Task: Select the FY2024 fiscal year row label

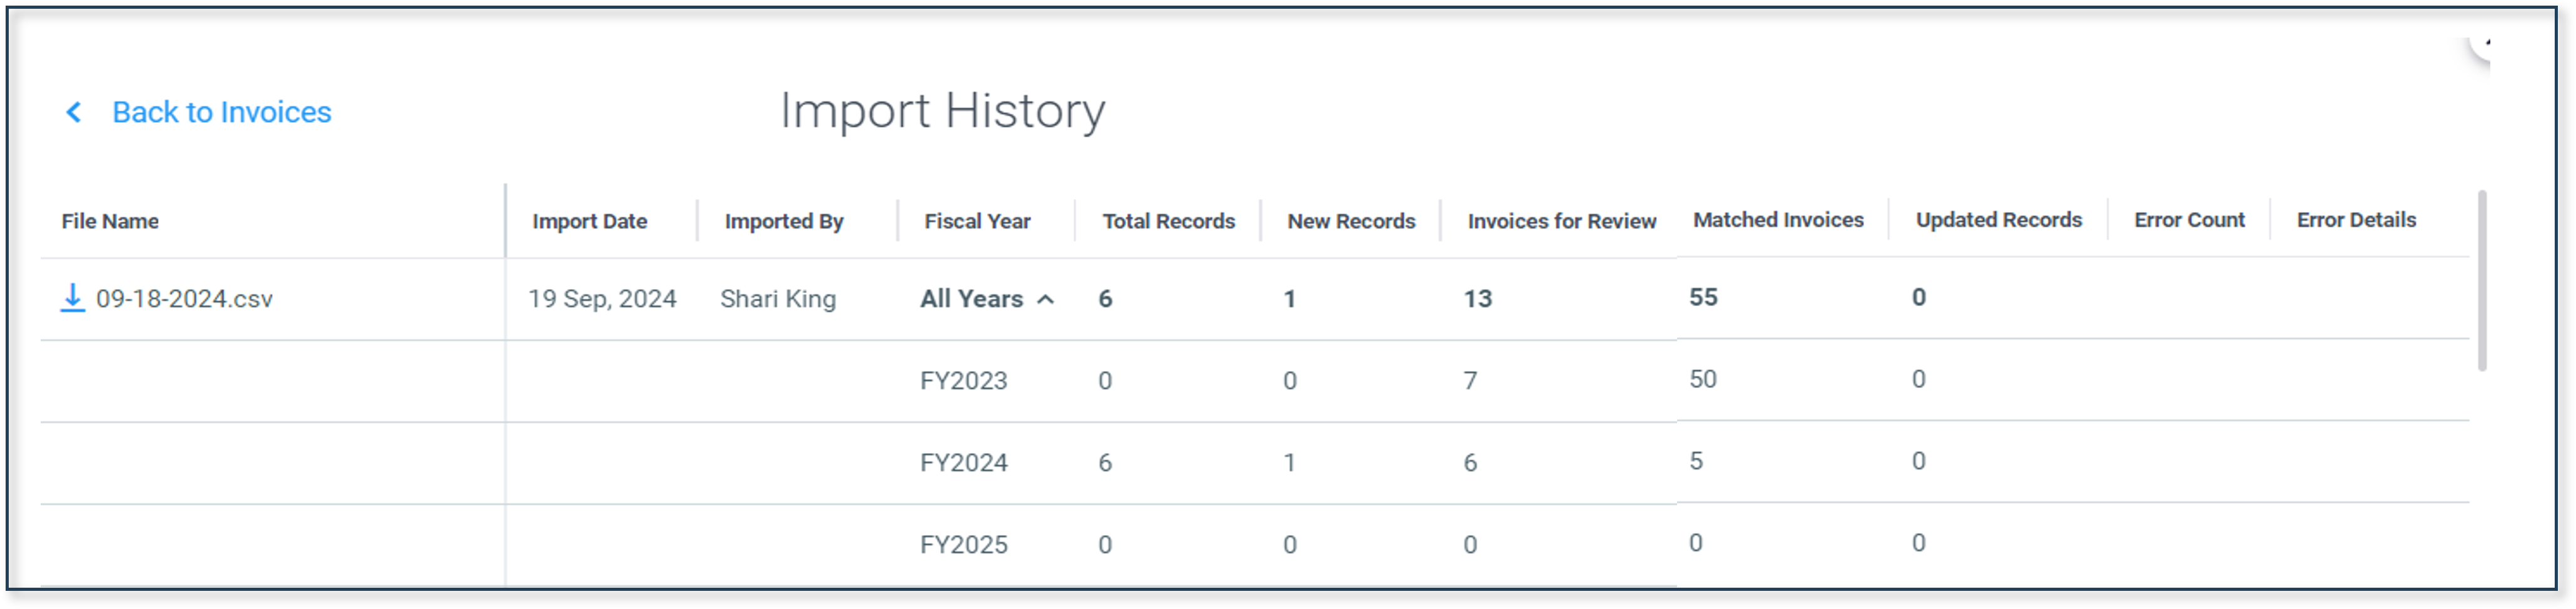Action: click(963, 463)
